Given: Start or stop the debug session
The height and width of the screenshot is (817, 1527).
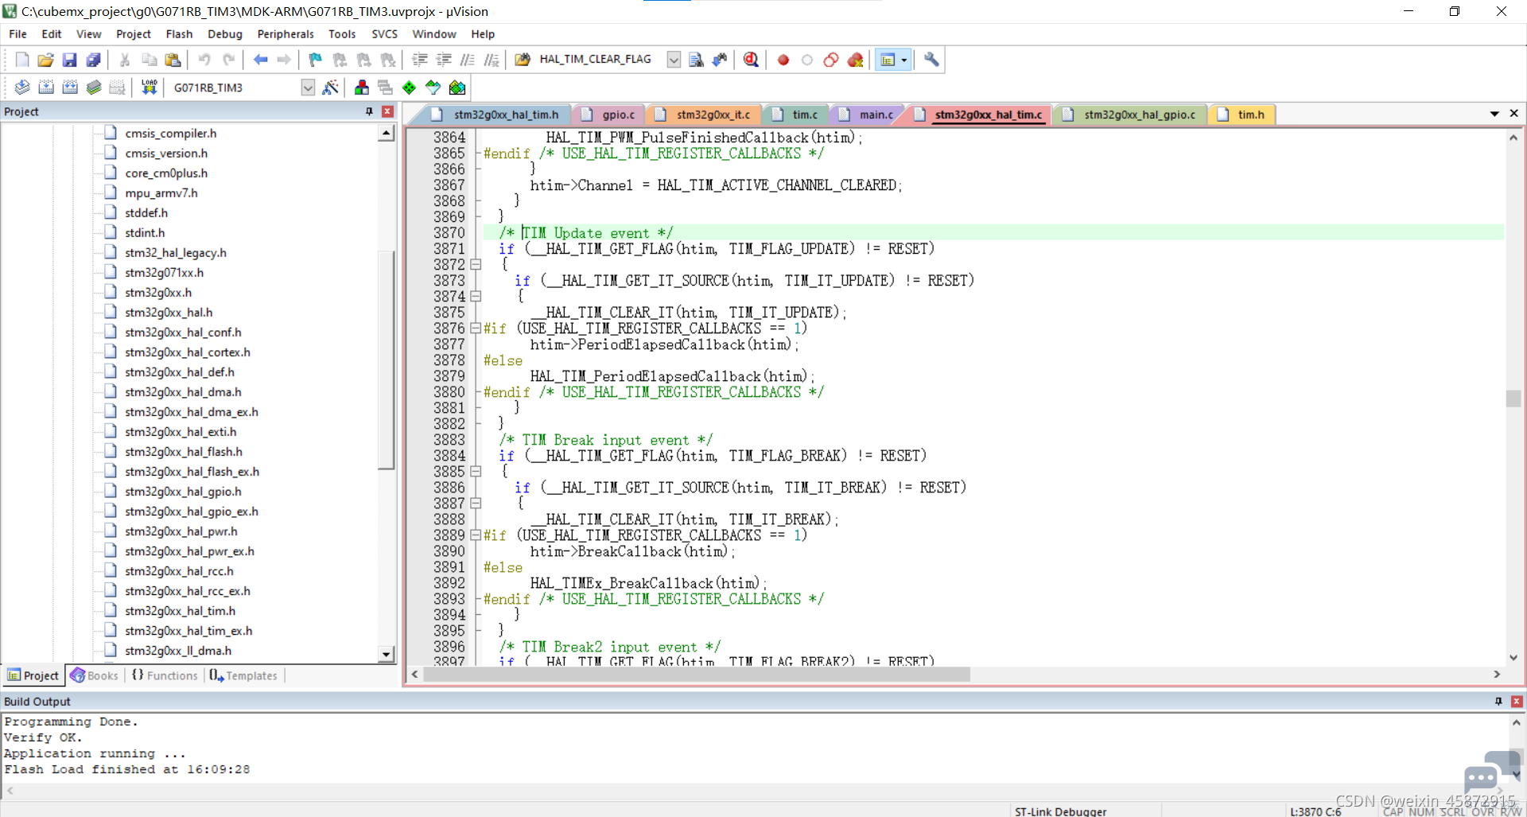Looking at the screenshot, I should 751,60.
